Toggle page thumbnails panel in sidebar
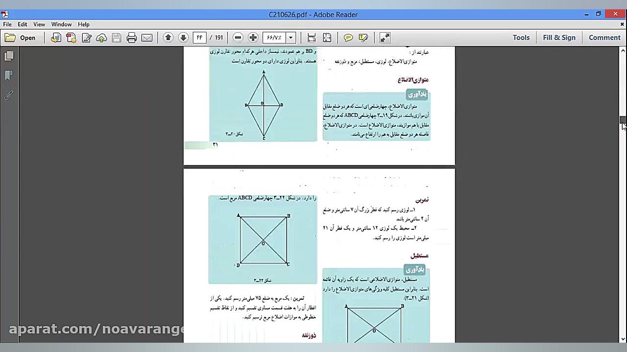 tap(9, 56)
